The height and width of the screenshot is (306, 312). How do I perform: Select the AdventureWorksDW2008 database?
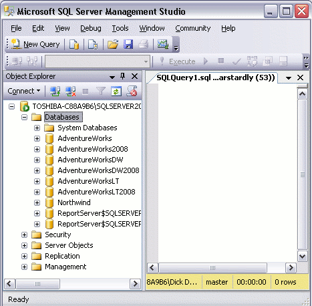click(98, 170)
